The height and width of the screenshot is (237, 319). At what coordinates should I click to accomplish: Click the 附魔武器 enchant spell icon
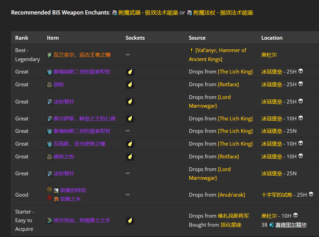[x=114, y=12]
